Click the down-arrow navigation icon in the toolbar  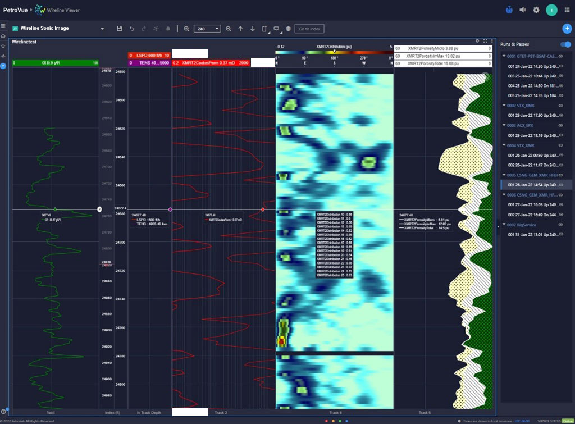(252, 29)
